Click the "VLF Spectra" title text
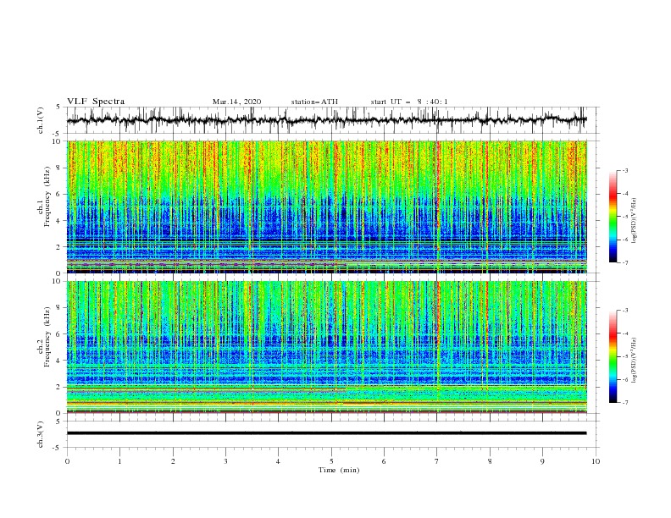Screen dimensions: 671x518 96,102
